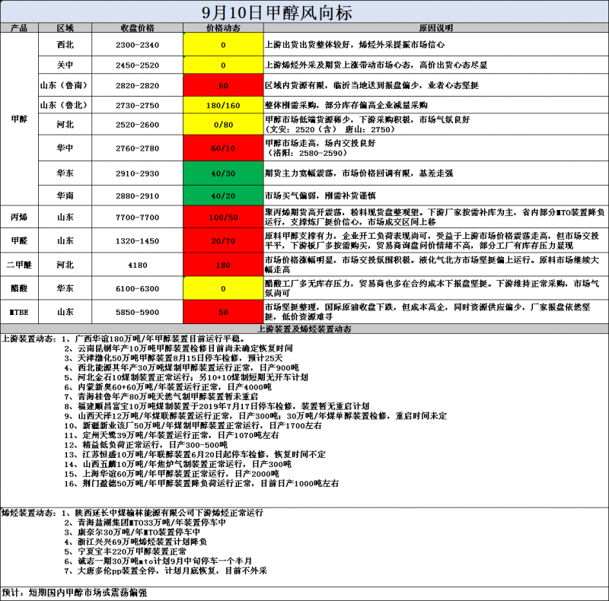Click the '醋酸' product cell

(x=19, y=288)
